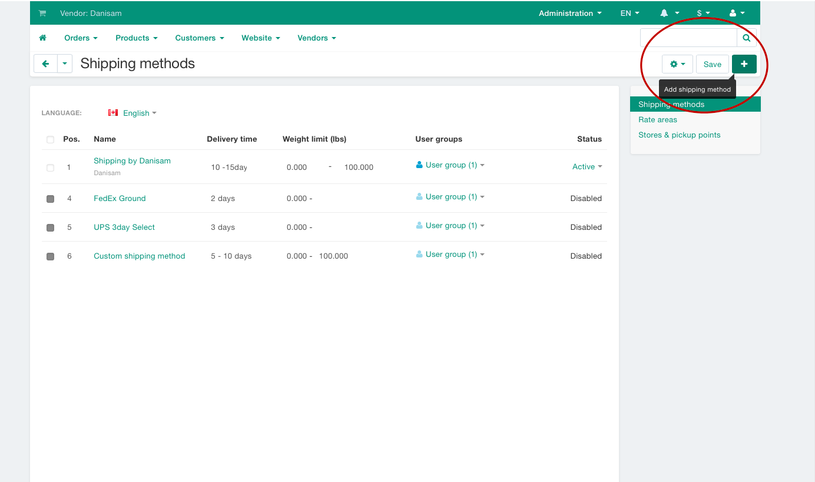Click the back arrow button
This screenshot has height=482, width=815.
coord(45,63)
